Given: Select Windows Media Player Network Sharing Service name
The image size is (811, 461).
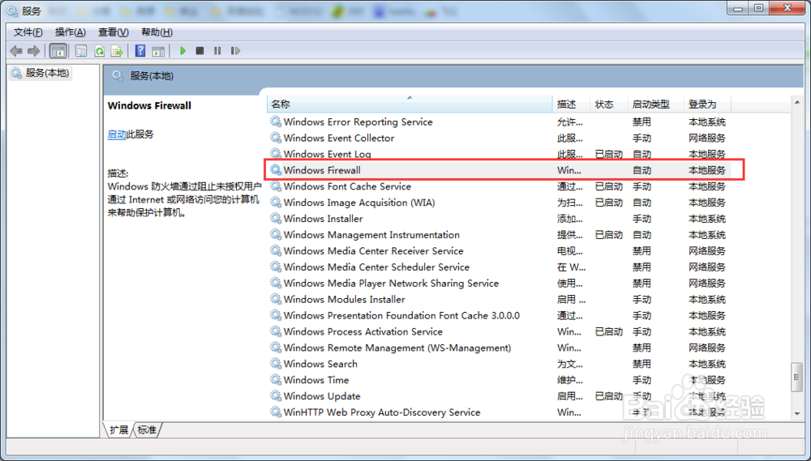Looking at the screenshot, I should pos(391,284).
